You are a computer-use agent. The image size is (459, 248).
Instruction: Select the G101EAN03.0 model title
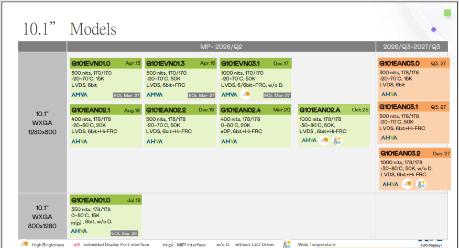point(399,63)
